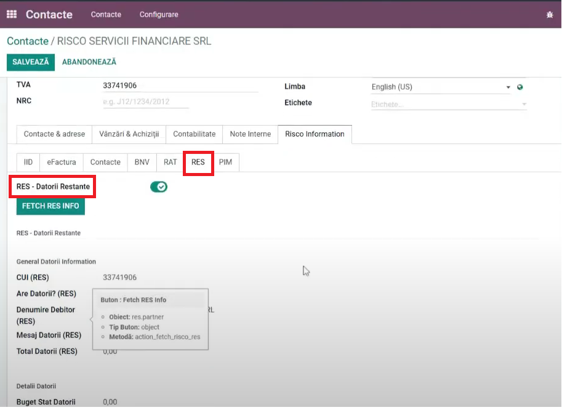
Task: Select the Risco Information tab
Action: tap(315, 134)
